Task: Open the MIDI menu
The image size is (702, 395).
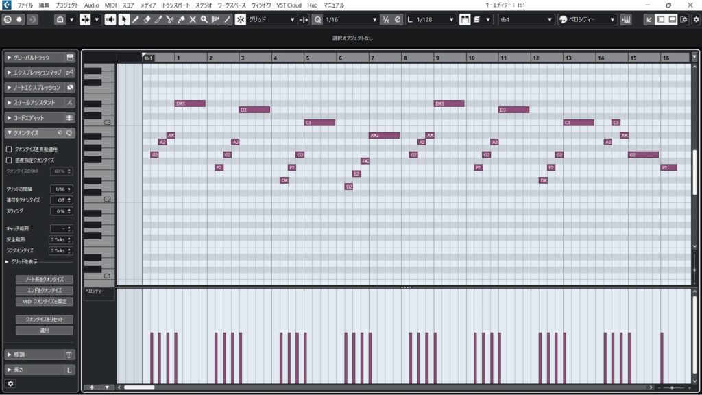Action: 110,5
